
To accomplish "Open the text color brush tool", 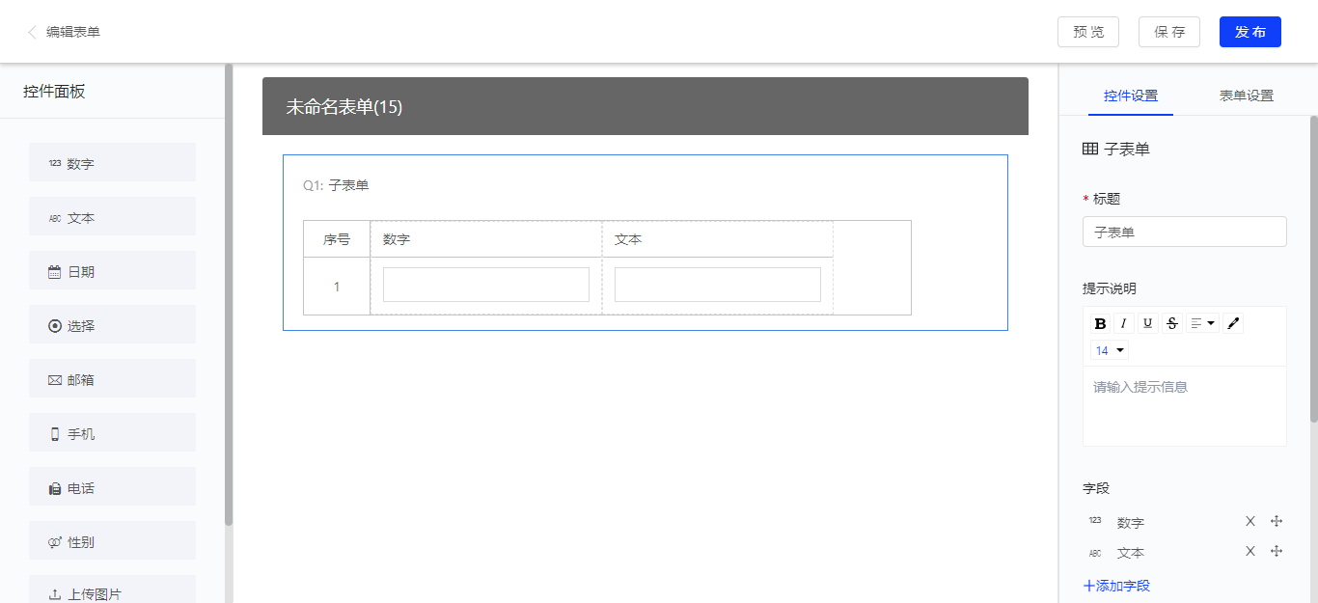I will click(x=1233, y=323).
